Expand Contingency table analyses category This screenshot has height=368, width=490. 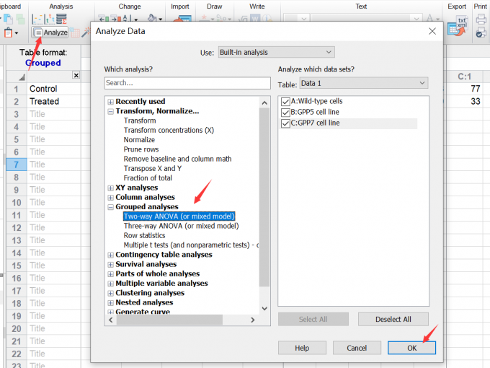click(x=111, y=255)
